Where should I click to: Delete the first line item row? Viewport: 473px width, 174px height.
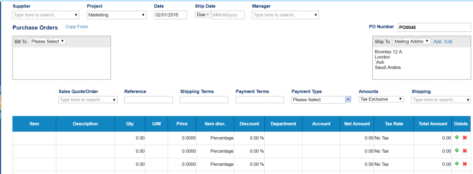pos(465,138)
